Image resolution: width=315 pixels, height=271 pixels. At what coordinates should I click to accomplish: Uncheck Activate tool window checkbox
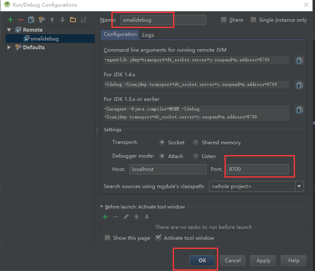pyautogui.click(x=158, y=238)
